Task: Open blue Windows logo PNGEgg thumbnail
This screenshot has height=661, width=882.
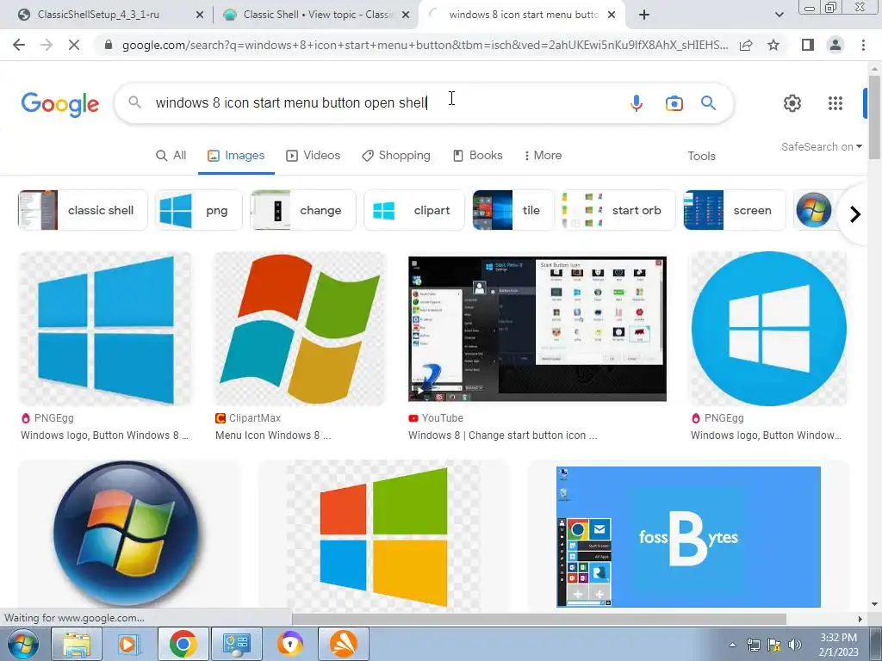Action: click(105, 329)
